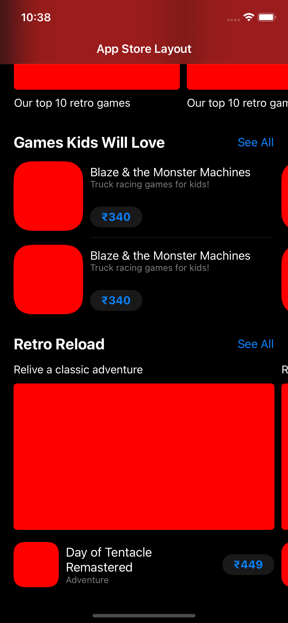
Task: Tap the Relive a classic adventure caption
Action: coord(78,370)
